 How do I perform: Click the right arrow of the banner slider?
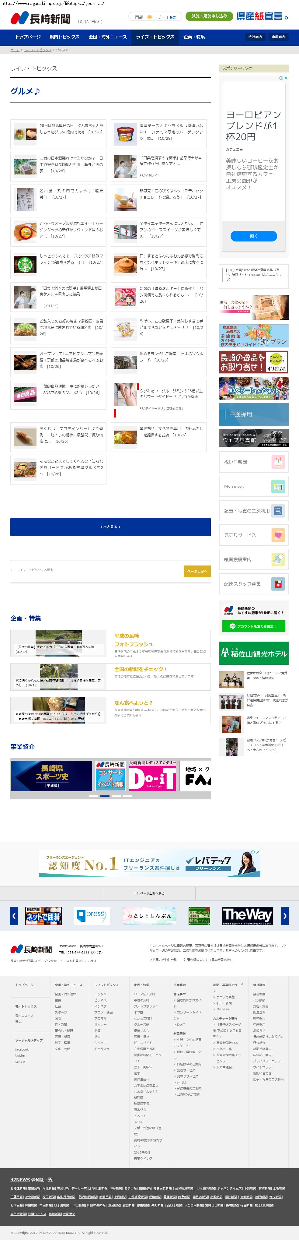285,916
